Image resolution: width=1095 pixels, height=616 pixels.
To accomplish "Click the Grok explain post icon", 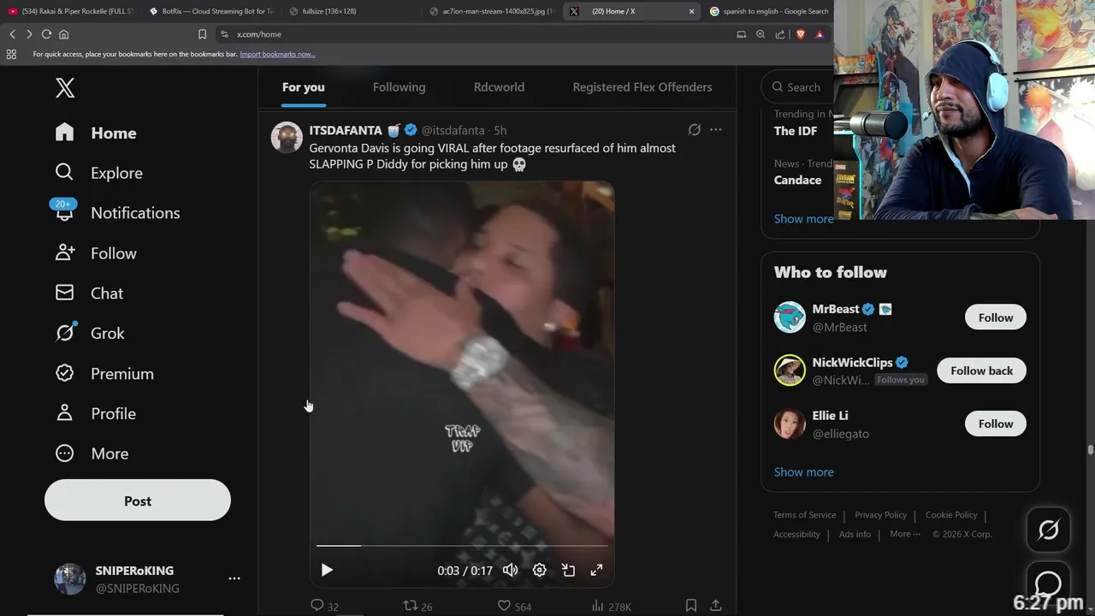I will [695, 130].
